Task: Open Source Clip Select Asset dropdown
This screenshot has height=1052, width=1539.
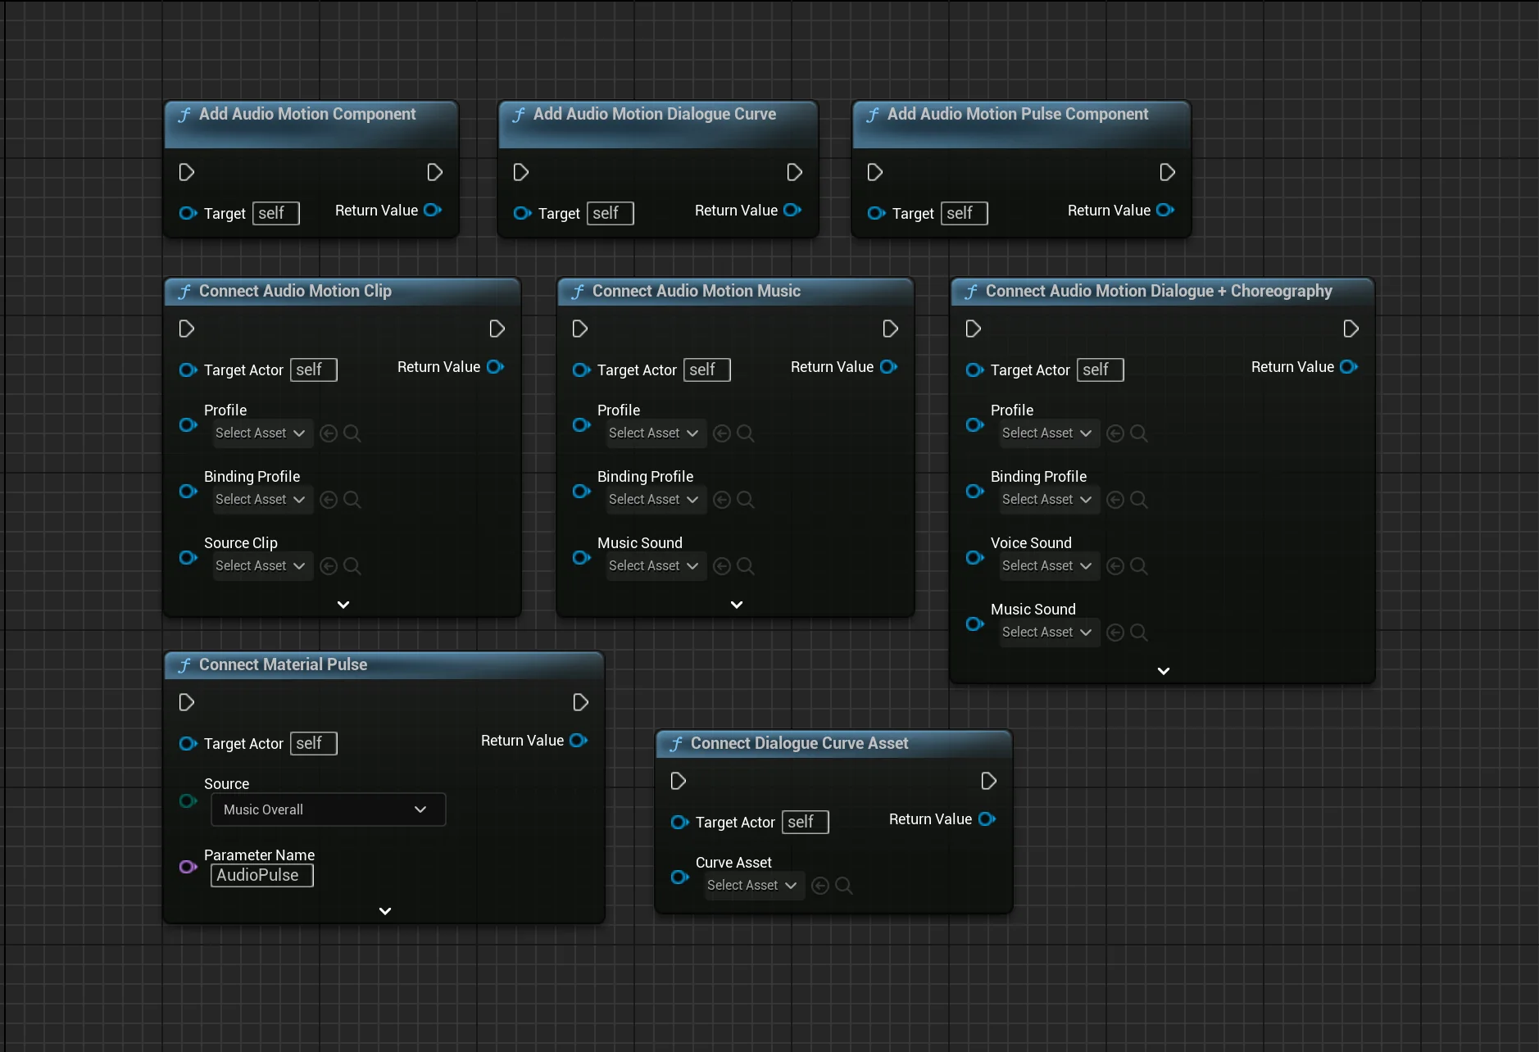Action: click(x=262, y=565)
